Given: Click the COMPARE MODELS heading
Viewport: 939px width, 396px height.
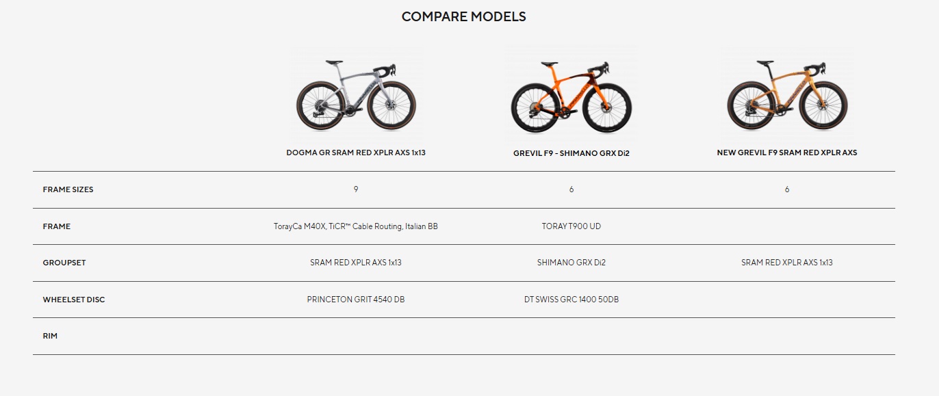Looking at the screenshot, I should click(463, 16).
